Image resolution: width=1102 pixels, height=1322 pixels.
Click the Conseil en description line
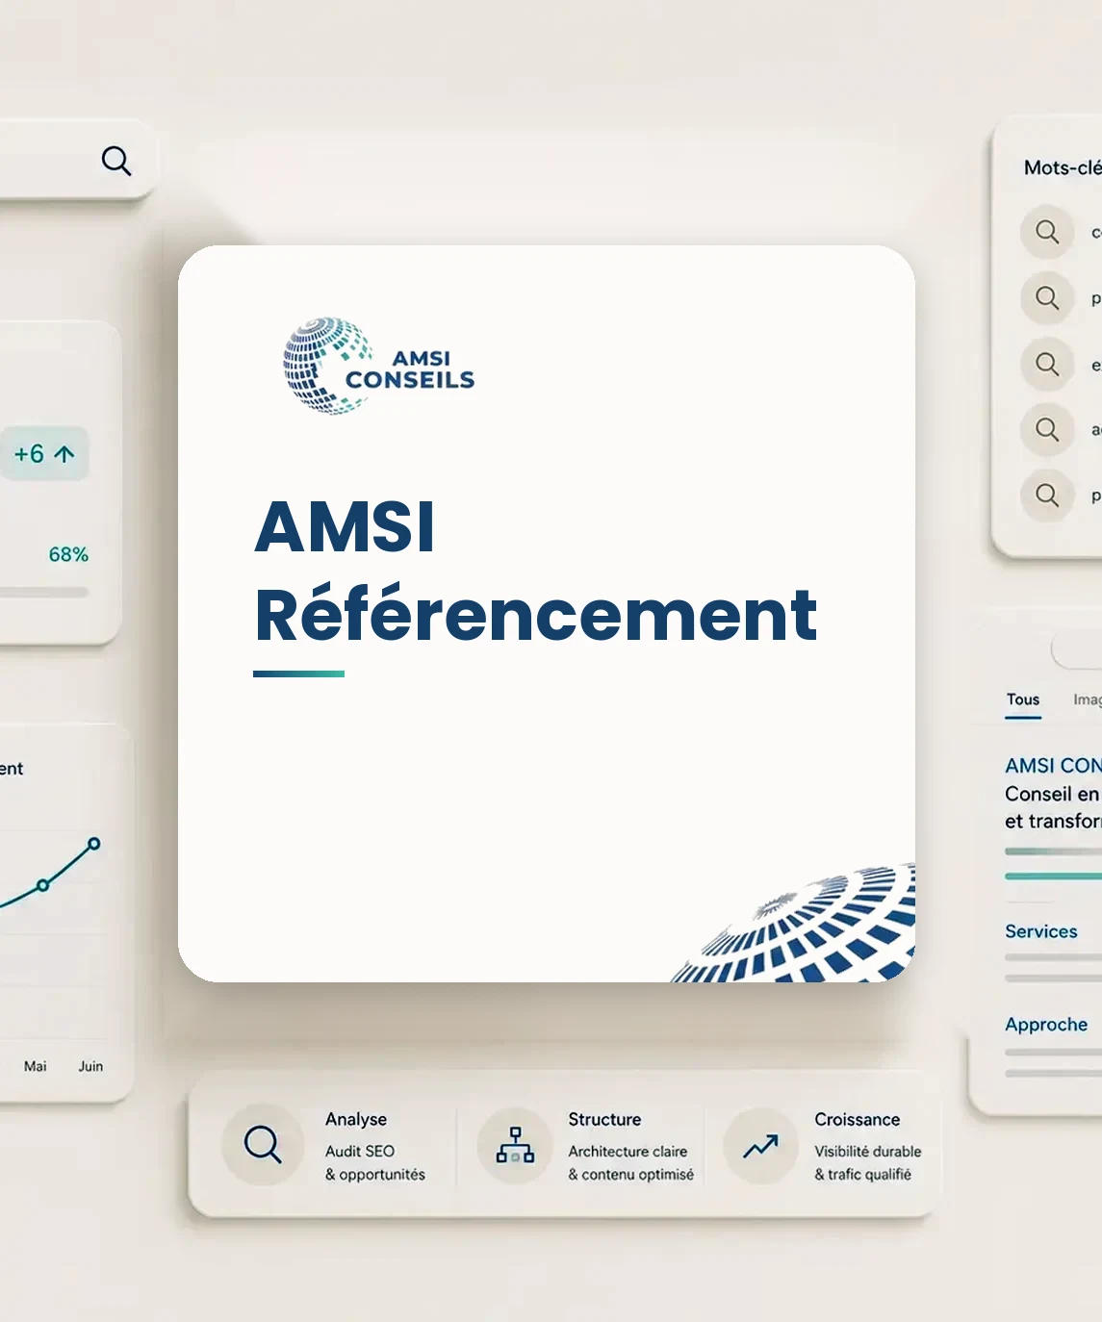tap(1053, 794)
